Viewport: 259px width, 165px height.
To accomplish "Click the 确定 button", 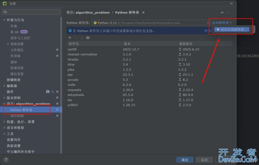I will click(185, 160).
